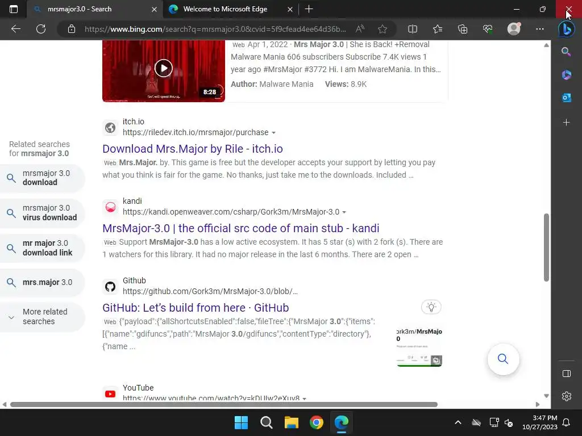The height and width of the screenshot is (436, 582).
Task: Open the sidebar settings gear
Action: (567, 396)
